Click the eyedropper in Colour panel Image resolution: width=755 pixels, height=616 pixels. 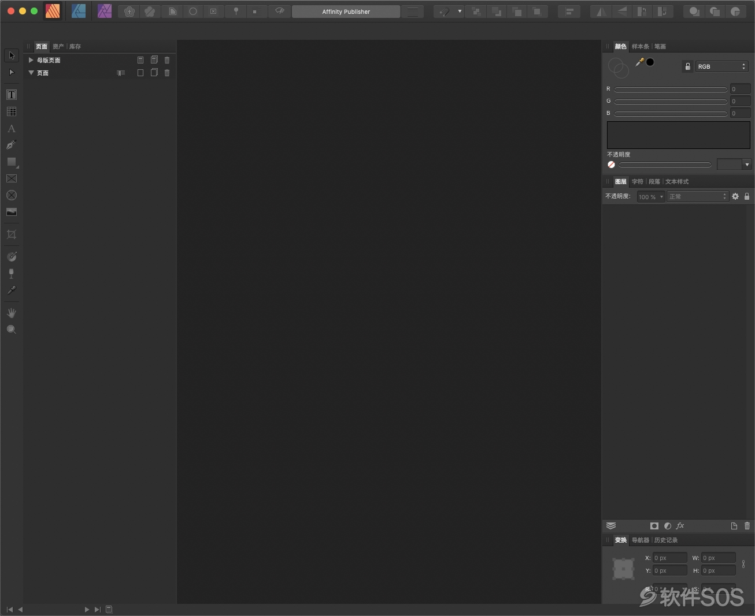point(640,62)
